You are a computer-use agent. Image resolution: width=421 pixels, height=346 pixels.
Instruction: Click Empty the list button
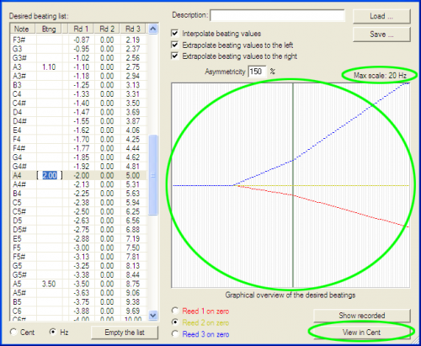[125, 333]
